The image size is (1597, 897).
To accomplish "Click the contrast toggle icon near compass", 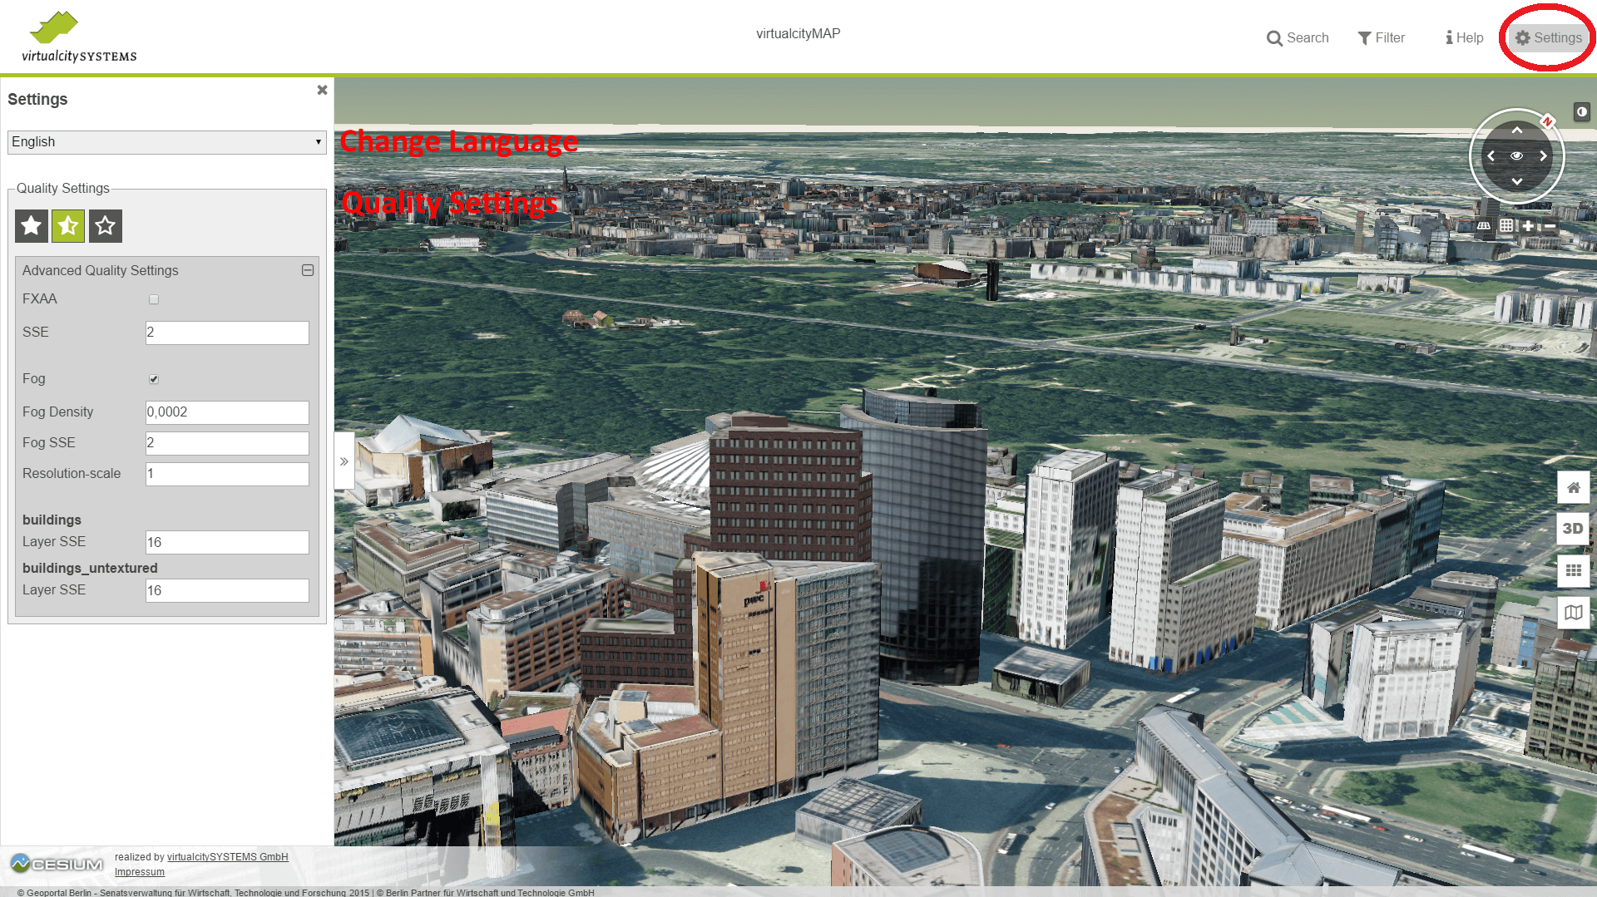I will [x=1581, y=112].
